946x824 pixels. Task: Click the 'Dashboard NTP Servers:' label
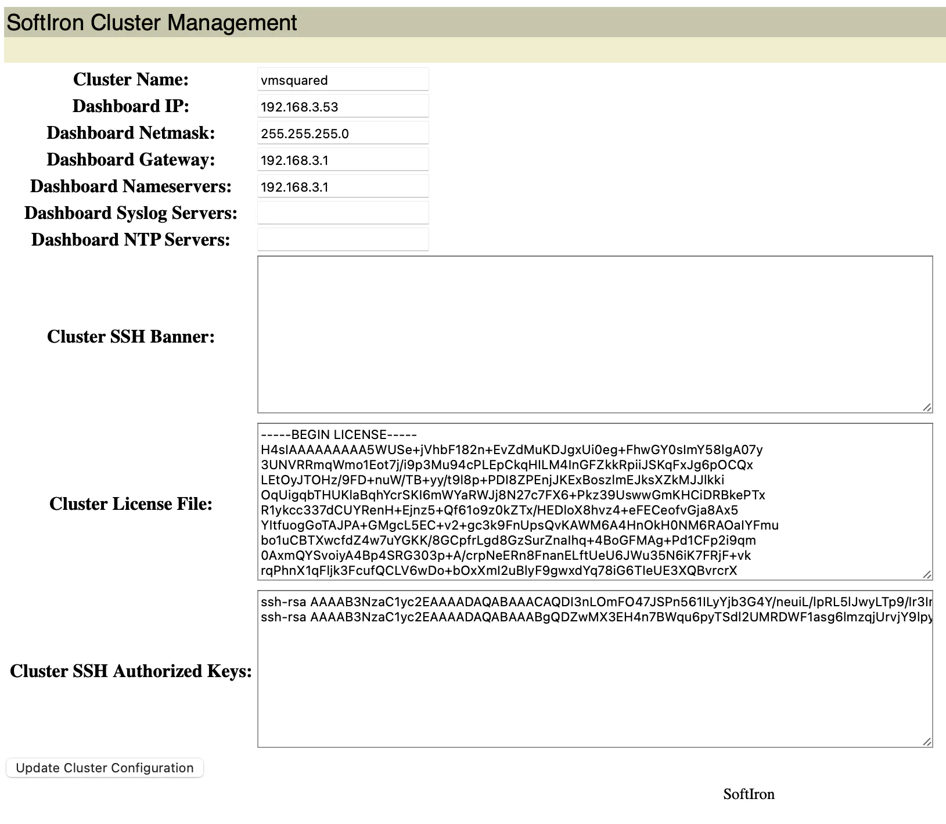pyautogui.click(x=131, y=239)
